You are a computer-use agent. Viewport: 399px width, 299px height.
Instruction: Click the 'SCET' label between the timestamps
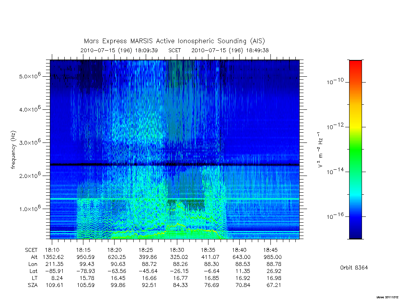tap(175, 50)
